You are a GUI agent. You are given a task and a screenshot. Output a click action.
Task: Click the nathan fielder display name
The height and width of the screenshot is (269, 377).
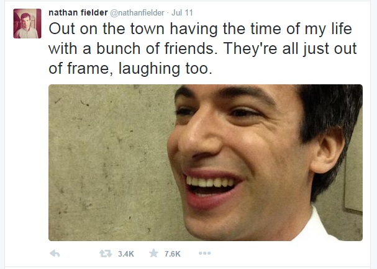pos(78,12)
